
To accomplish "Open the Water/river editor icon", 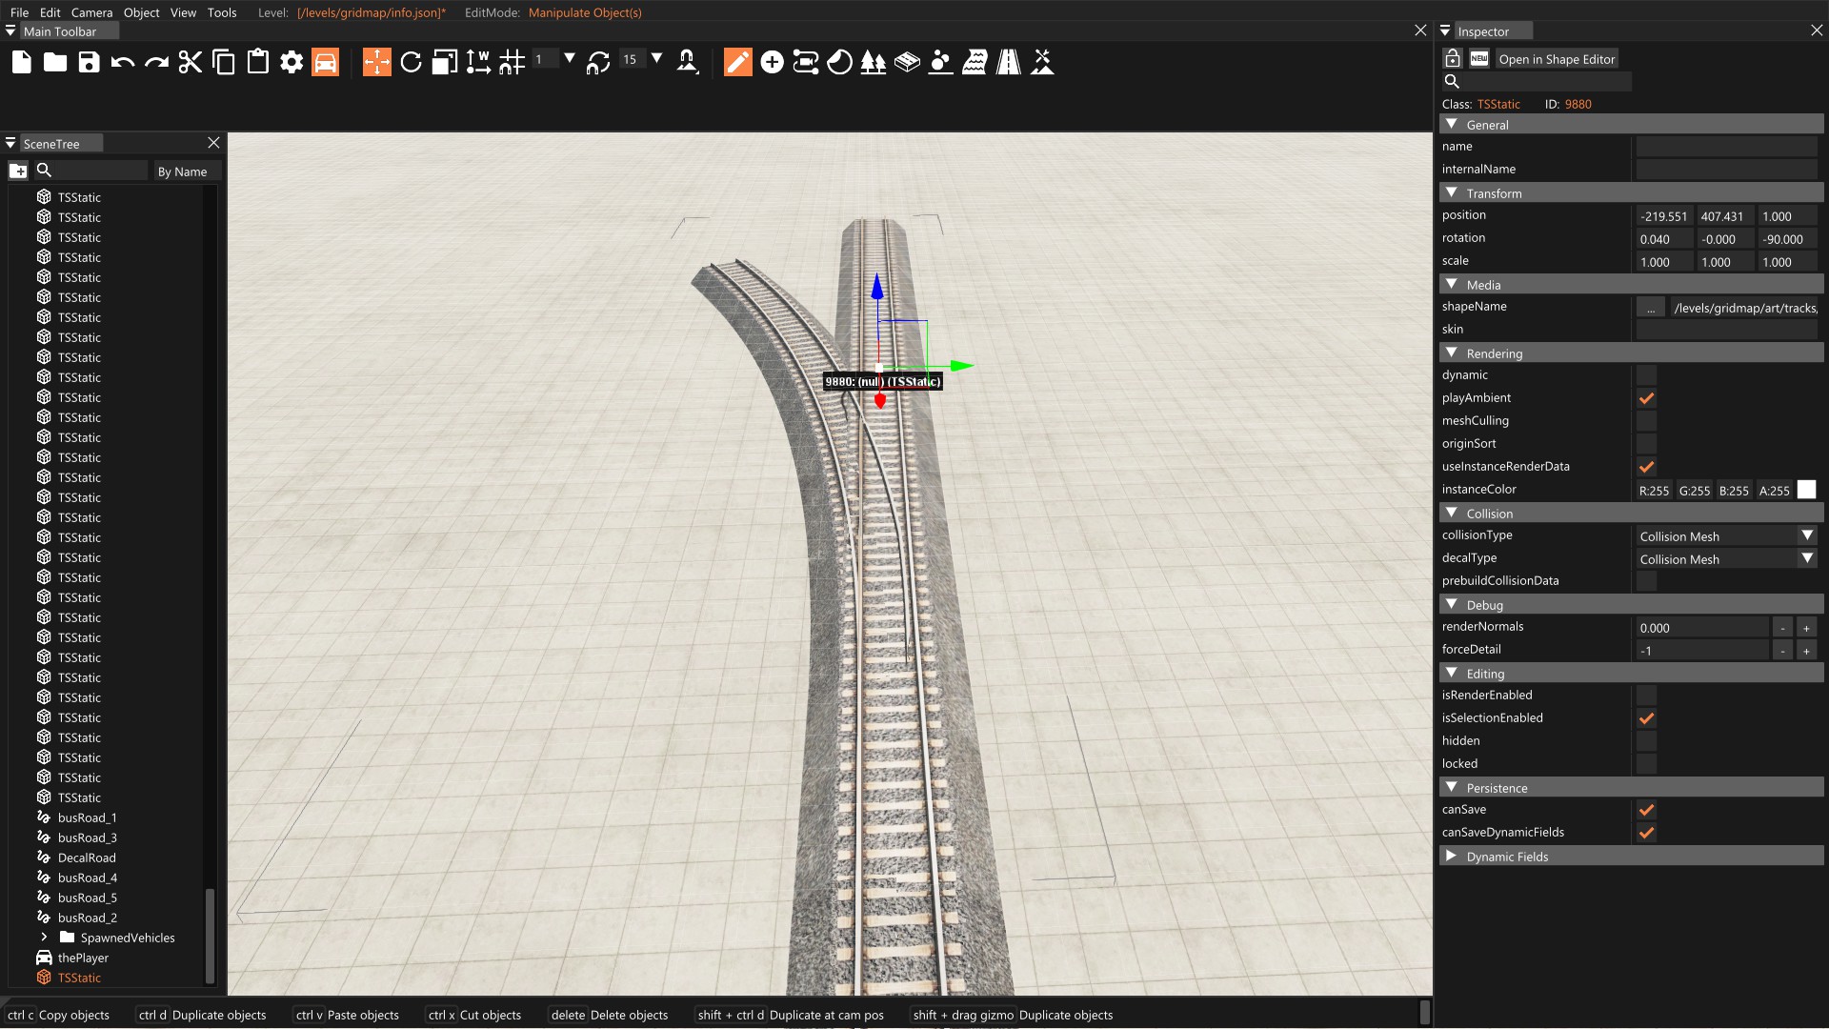I will (x=974, y=63).
